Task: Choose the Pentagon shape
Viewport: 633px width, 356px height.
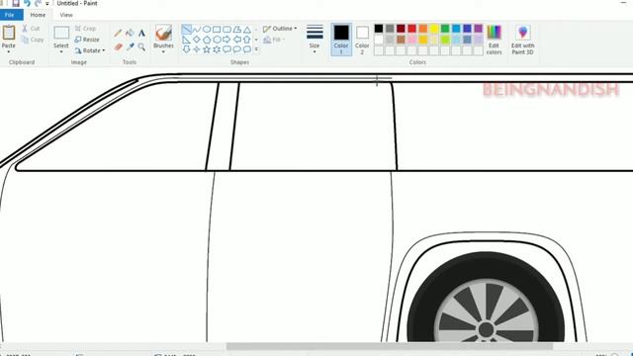Action: point(207,40)
